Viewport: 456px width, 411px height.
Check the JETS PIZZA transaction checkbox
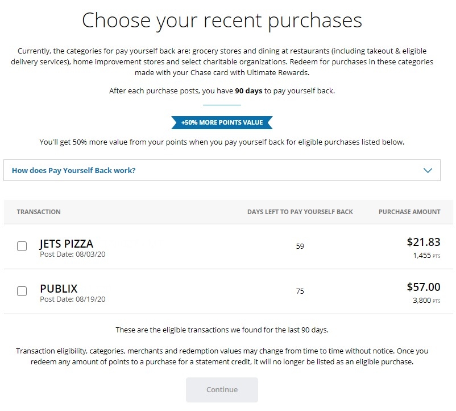(22, 246)
